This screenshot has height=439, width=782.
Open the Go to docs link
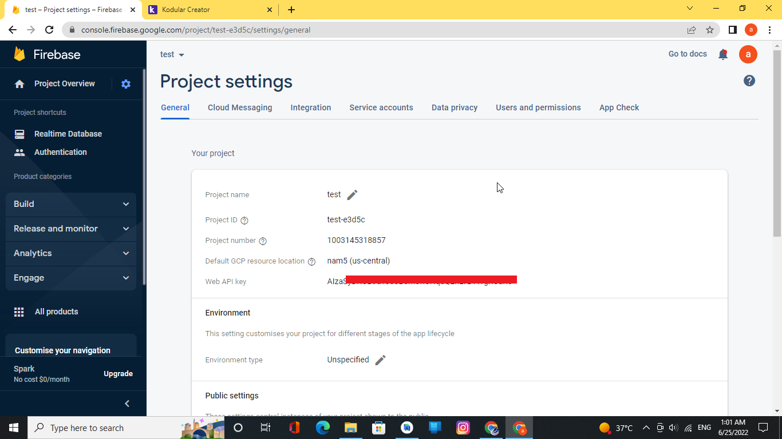(x=687, y=54)
